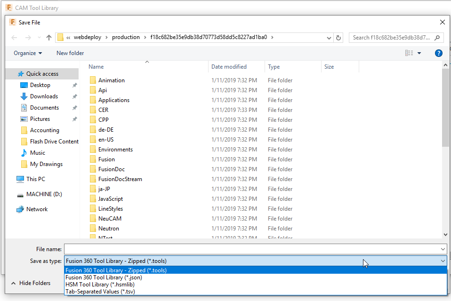The image size is (451, 301).
Task: Select the Animation folder icon
Action: point(93,80)
